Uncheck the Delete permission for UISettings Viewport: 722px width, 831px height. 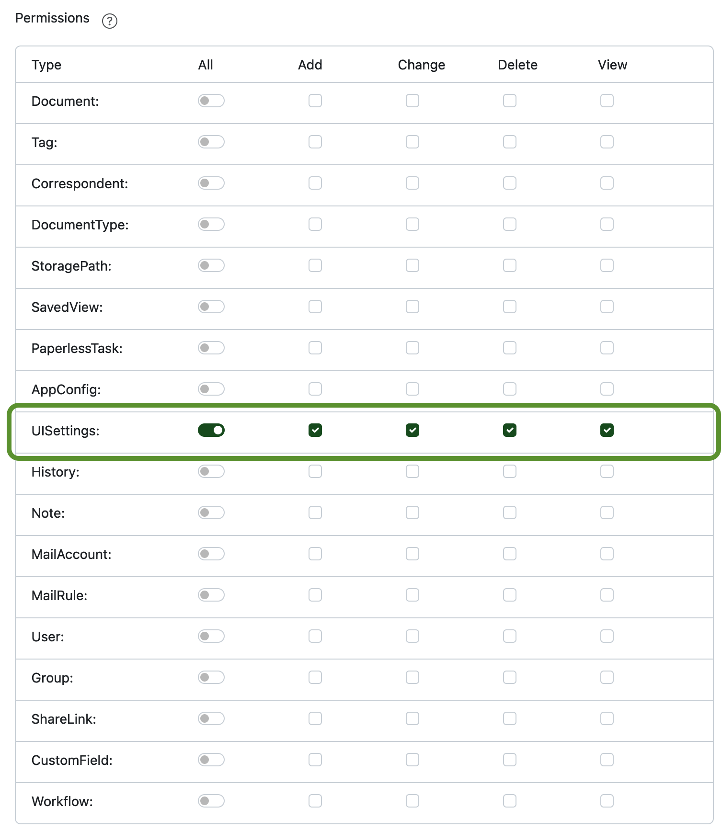coord(509,430)
